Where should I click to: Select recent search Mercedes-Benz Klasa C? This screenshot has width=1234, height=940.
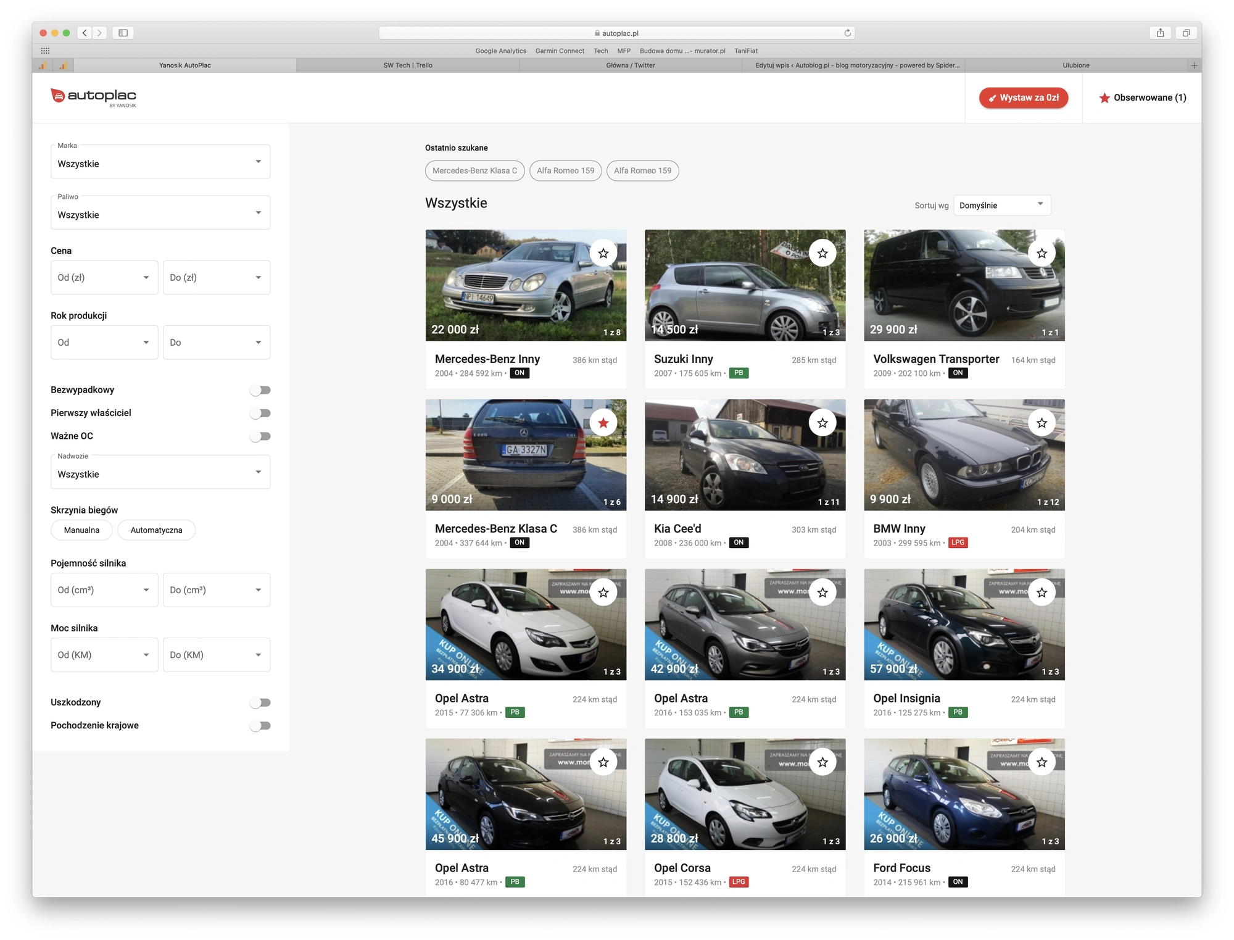[x=474, y=171]
